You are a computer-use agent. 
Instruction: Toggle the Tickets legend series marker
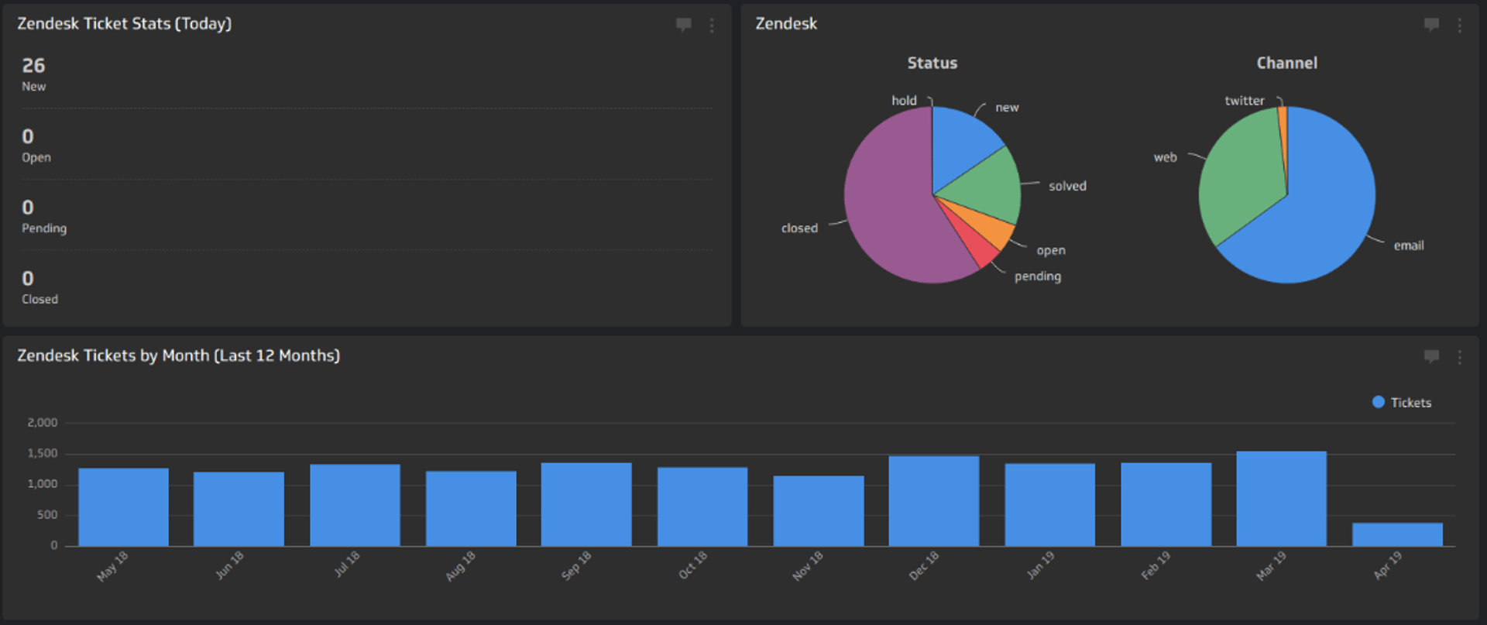click(x=1379, y=402)
